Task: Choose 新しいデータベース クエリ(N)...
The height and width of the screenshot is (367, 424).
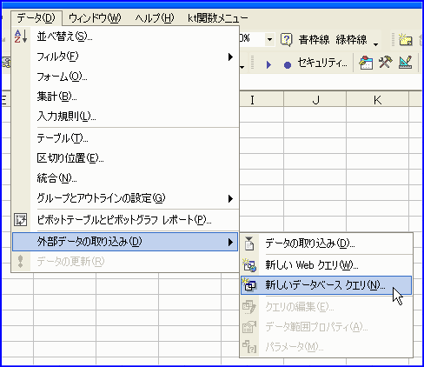Action: coord(327,285)
